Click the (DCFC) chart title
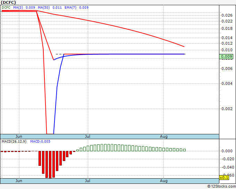 [x=8, y=2]
